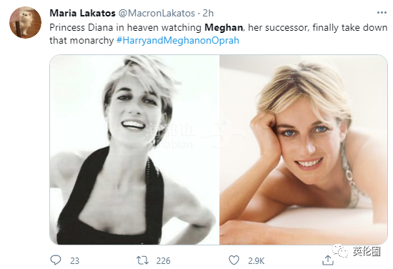This screenshot has height=269, width=393.
Task: Open the three-dot more options menu
Action: pyautogui.click(x=382, y=13)
